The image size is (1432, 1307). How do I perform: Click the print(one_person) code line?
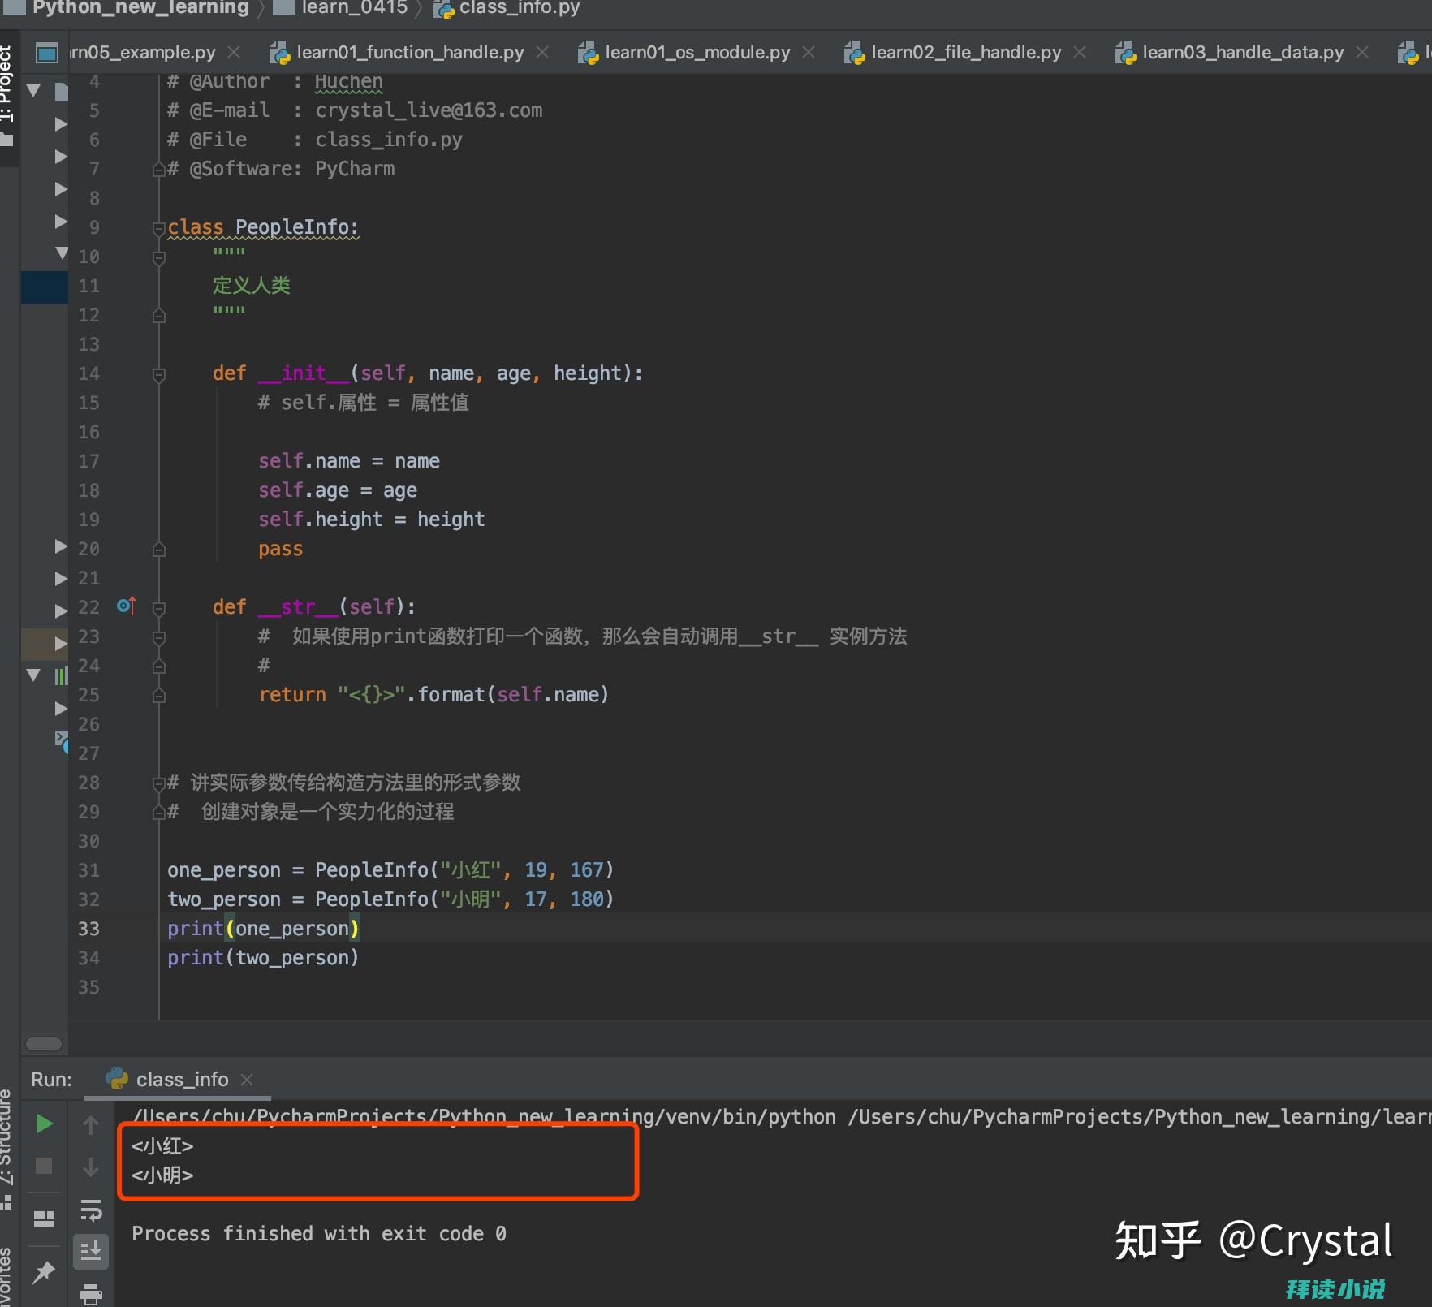click(x=263, y=929)
